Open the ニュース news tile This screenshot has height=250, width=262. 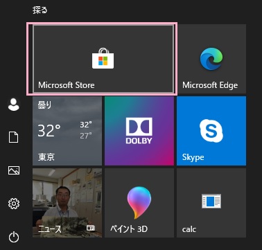point(67,203)
